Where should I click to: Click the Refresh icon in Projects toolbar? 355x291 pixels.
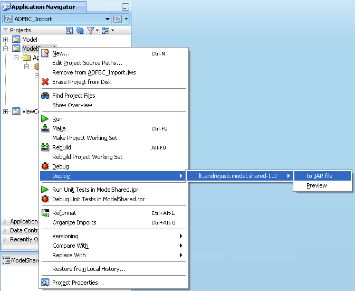click(x=80, y=31)
